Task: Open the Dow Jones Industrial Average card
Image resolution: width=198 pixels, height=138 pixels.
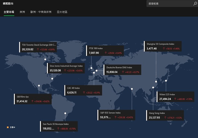Action: point(66,68)
